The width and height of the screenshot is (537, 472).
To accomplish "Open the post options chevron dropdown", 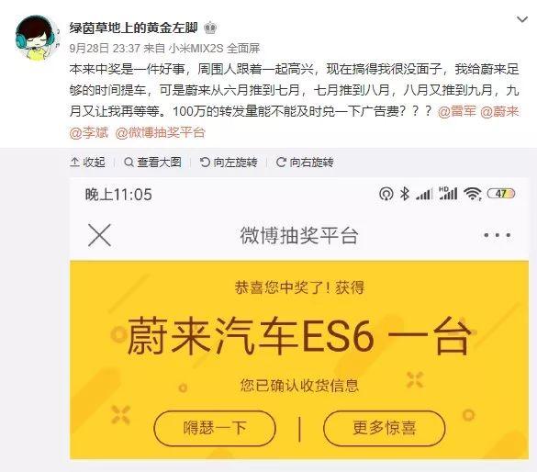I will tap(522, 19).
